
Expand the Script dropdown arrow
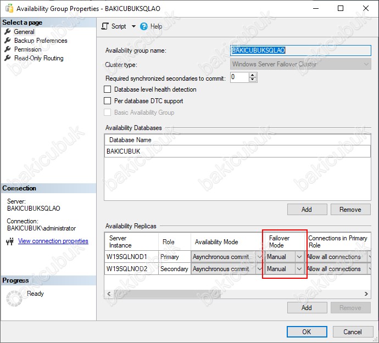coord(133,26)
